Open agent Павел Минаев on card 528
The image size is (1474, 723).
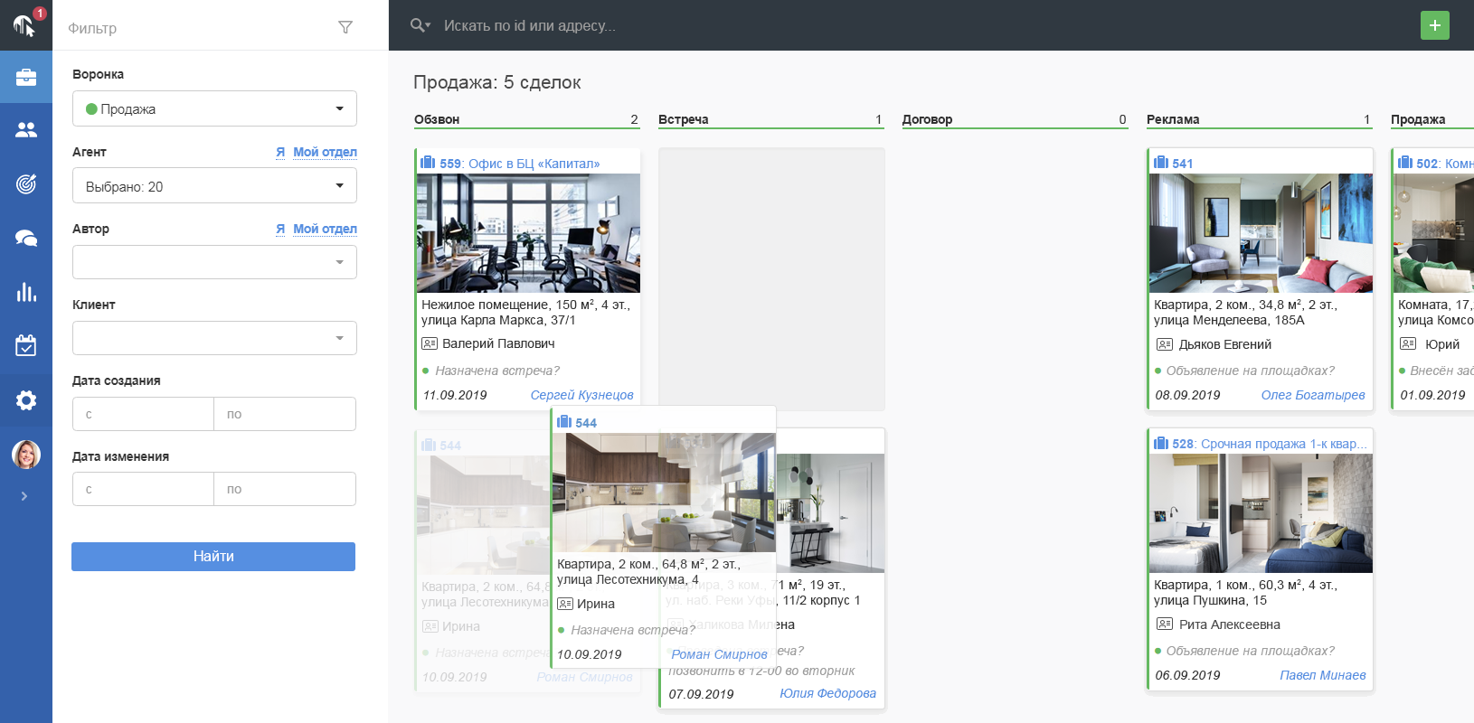pyautogui.click(x=1323, y=675)
